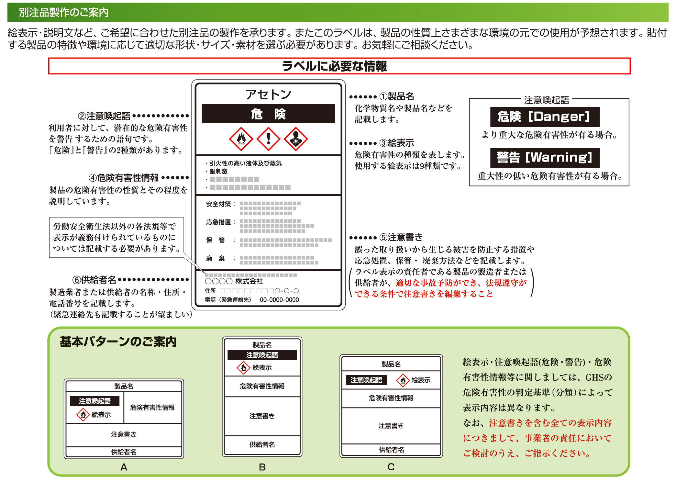The image size is (676, 482).
Task: Click the ③絵表示 heading
Action: point(396,143)
